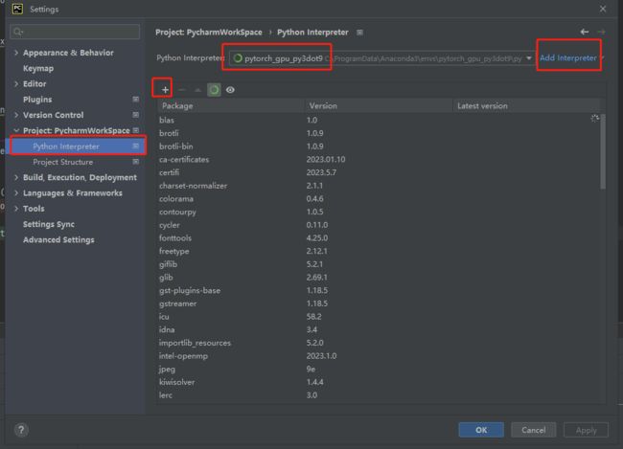Expand Appearance & Behavior section
The image size is (623, 449).
pyautogui.click(x=16, y=53)
